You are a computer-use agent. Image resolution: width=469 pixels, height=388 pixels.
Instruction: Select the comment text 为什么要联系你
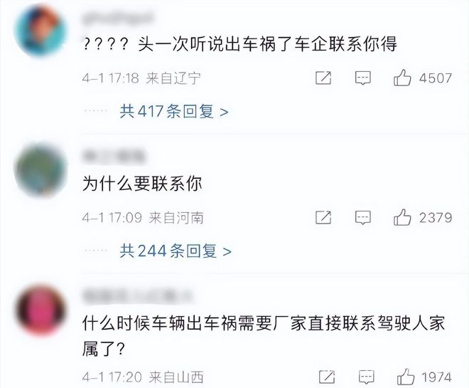(142, 184)
